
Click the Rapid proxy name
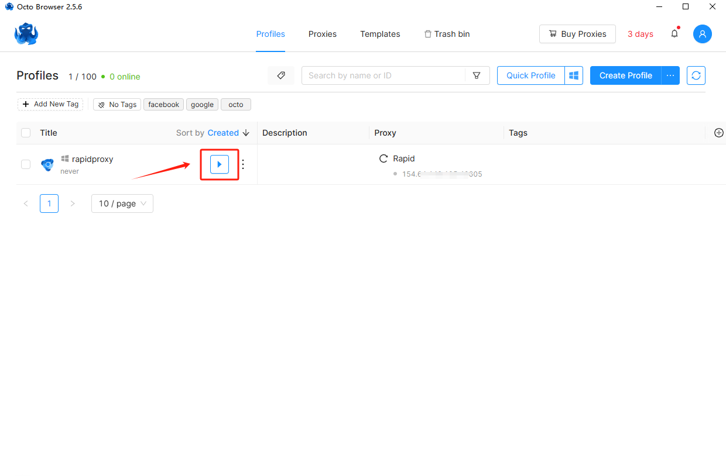coord(404,158)
